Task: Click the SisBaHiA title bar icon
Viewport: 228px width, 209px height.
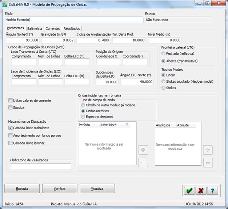Action: pyautogui.click(x=5, y=4)
